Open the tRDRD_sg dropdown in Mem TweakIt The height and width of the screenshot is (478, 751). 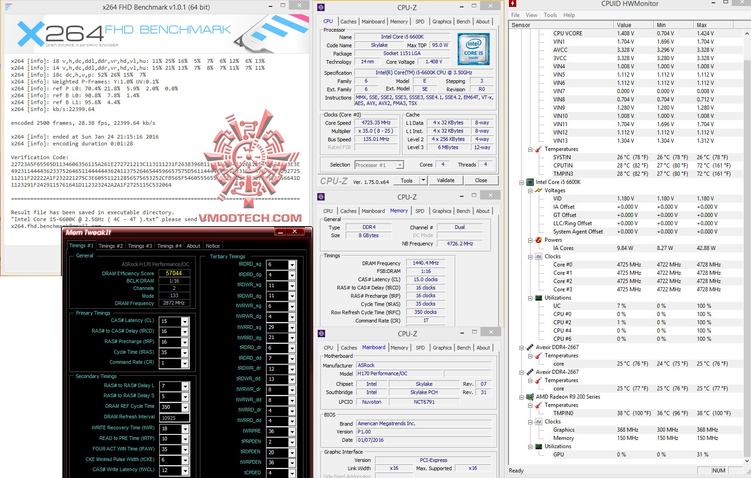point(292,265)
